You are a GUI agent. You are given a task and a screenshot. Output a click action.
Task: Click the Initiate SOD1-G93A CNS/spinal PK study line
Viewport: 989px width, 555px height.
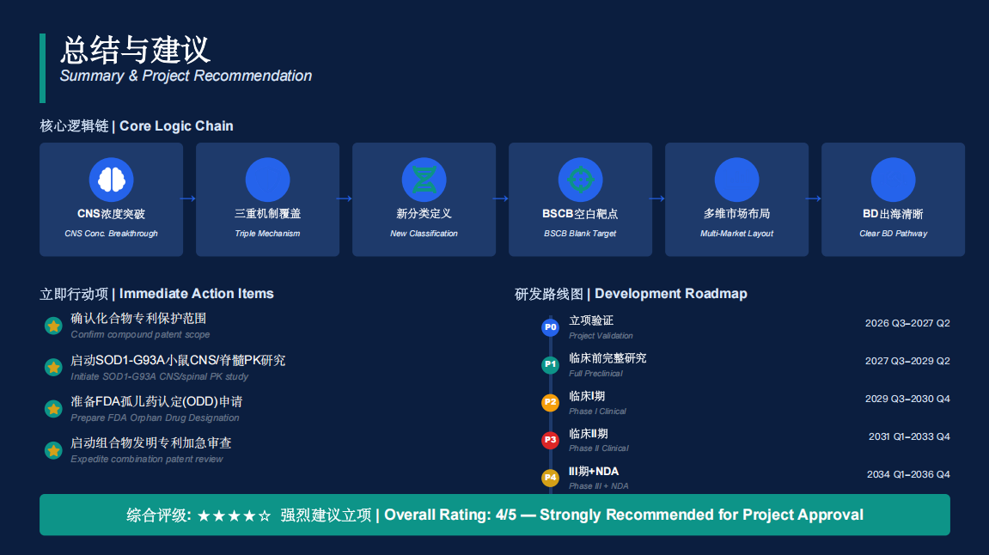click(160, 376)
